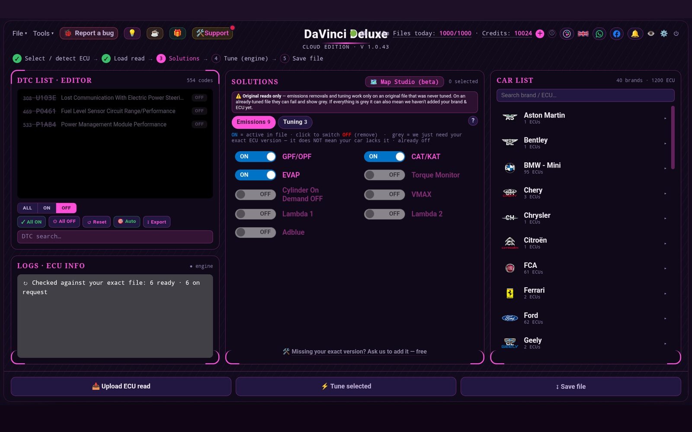The width and height of the screenshot is (692, 432).
Task: Open the gift box icon button
Action: pos(177,33)
